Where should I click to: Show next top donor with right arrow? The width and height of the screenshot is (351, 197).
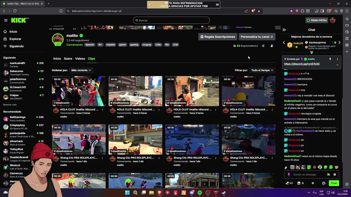tap(339, 43)
